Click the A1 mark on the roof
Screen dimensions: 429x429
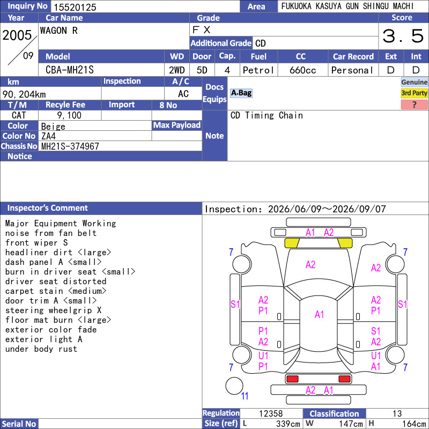[x=319, y=315]
